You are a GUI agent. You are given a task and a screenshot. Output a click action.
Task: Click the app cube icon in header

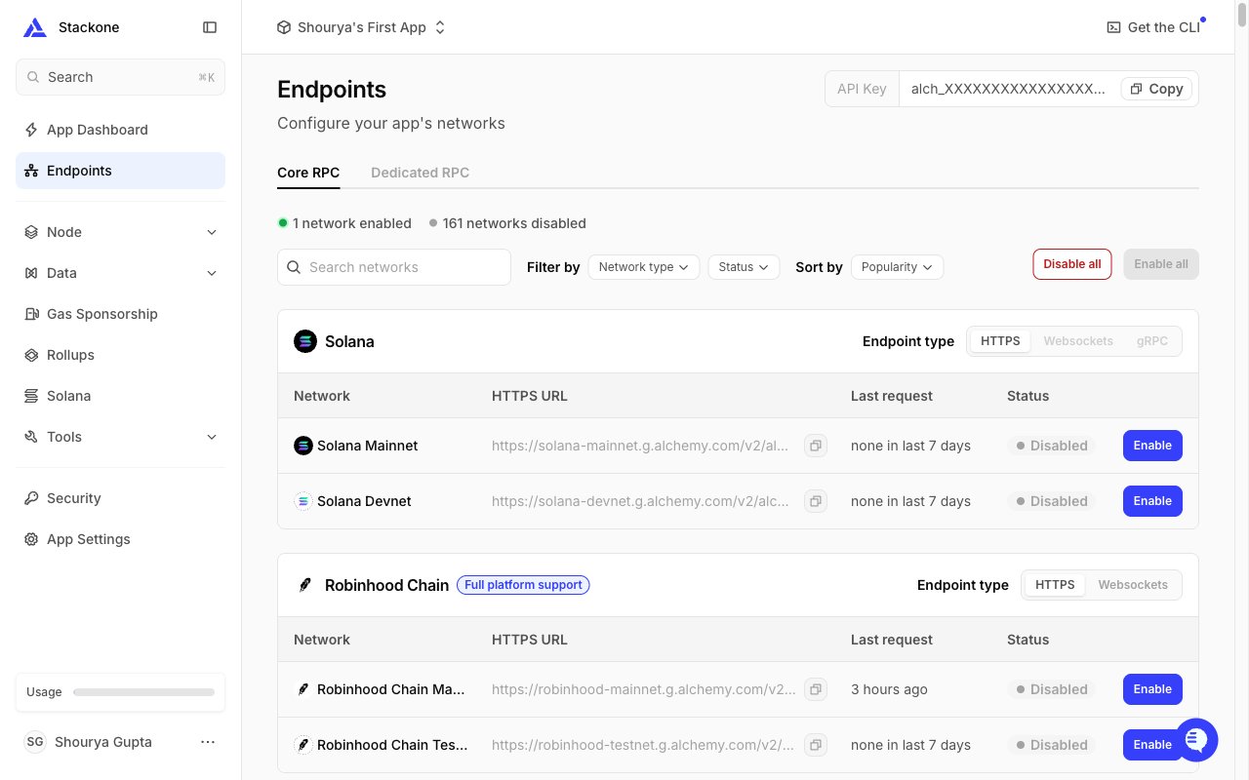(284, 27)
